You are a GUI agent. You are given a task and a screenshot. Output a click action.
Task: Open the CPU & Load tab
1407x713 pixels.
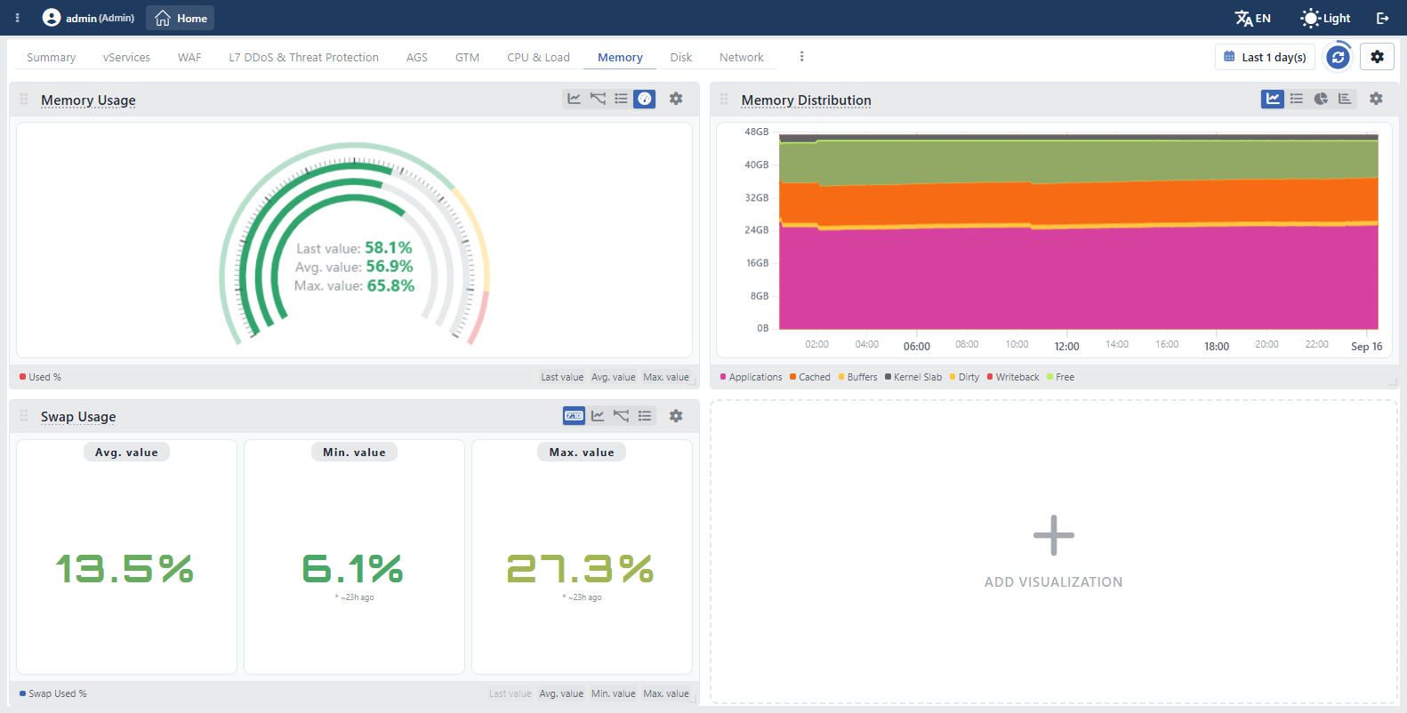point(539,57)
